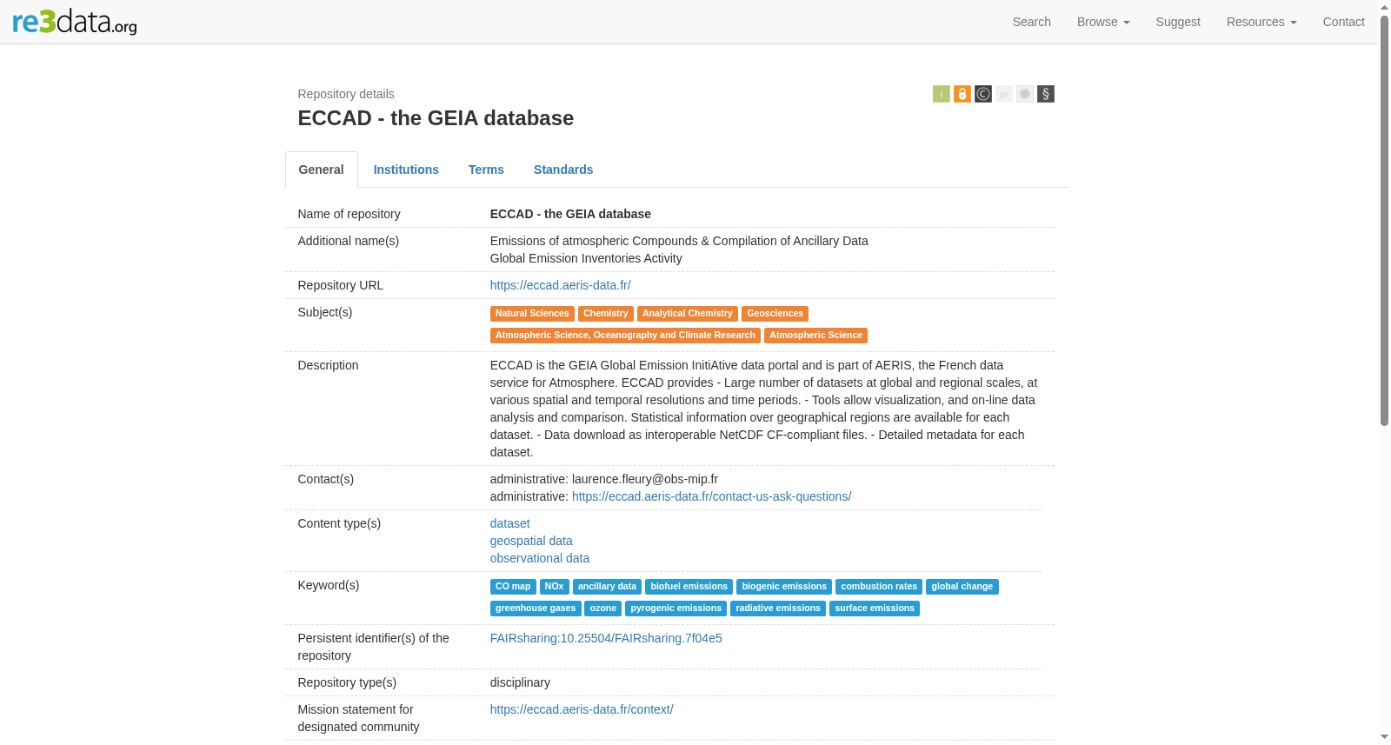
Task: Click Search in the top navigation
Action: pos(1031,22)
